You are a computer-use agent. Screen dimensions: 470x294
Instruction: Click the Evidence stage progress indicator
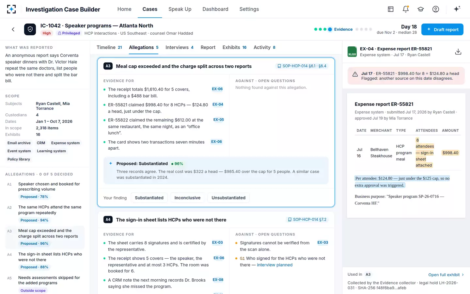340,29
